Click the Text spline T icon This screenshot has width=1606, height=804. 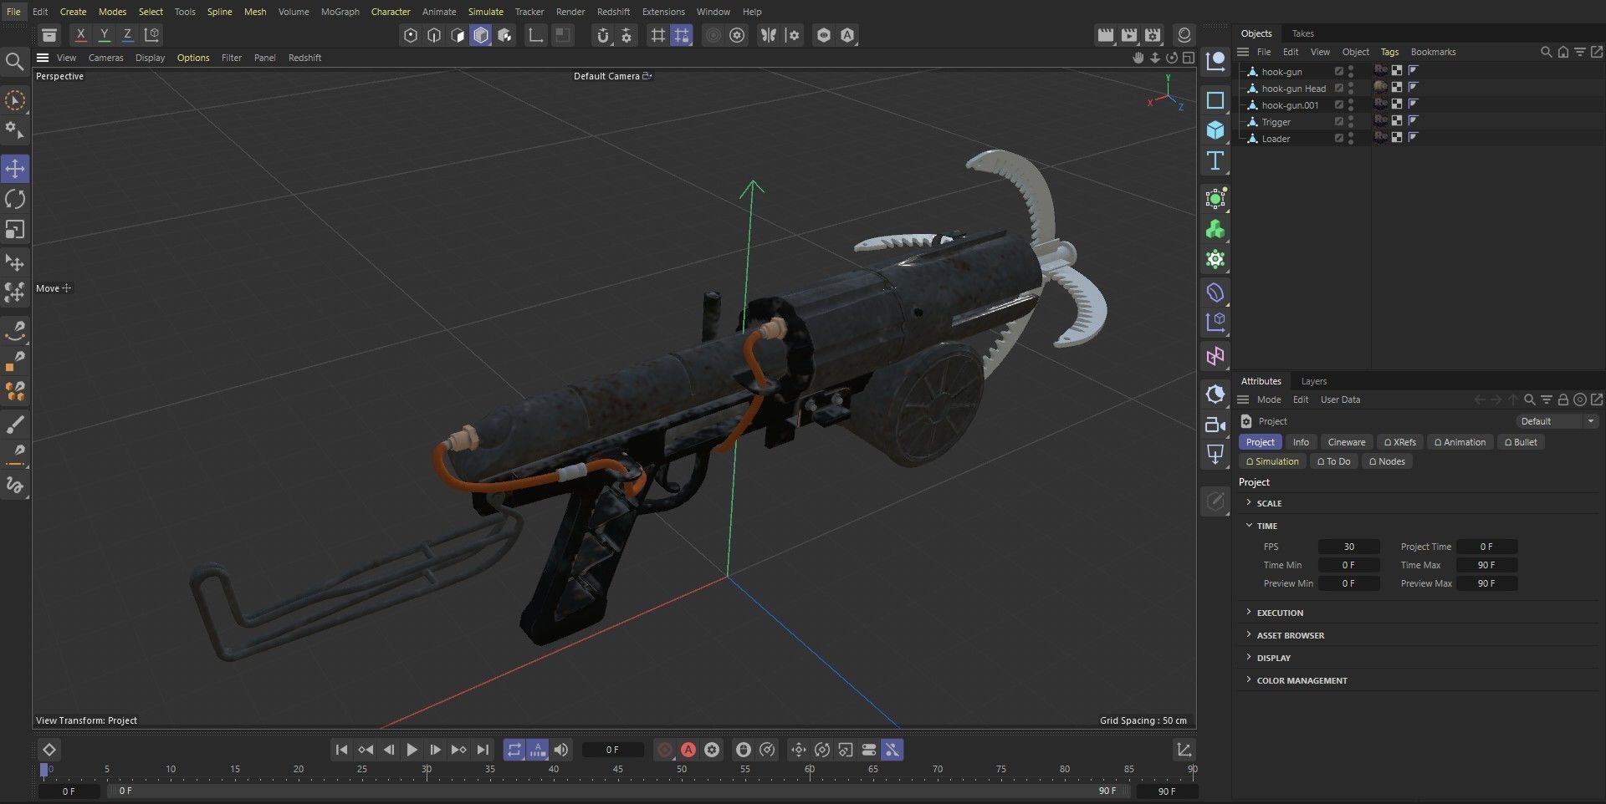click(x=1215, y=160)
